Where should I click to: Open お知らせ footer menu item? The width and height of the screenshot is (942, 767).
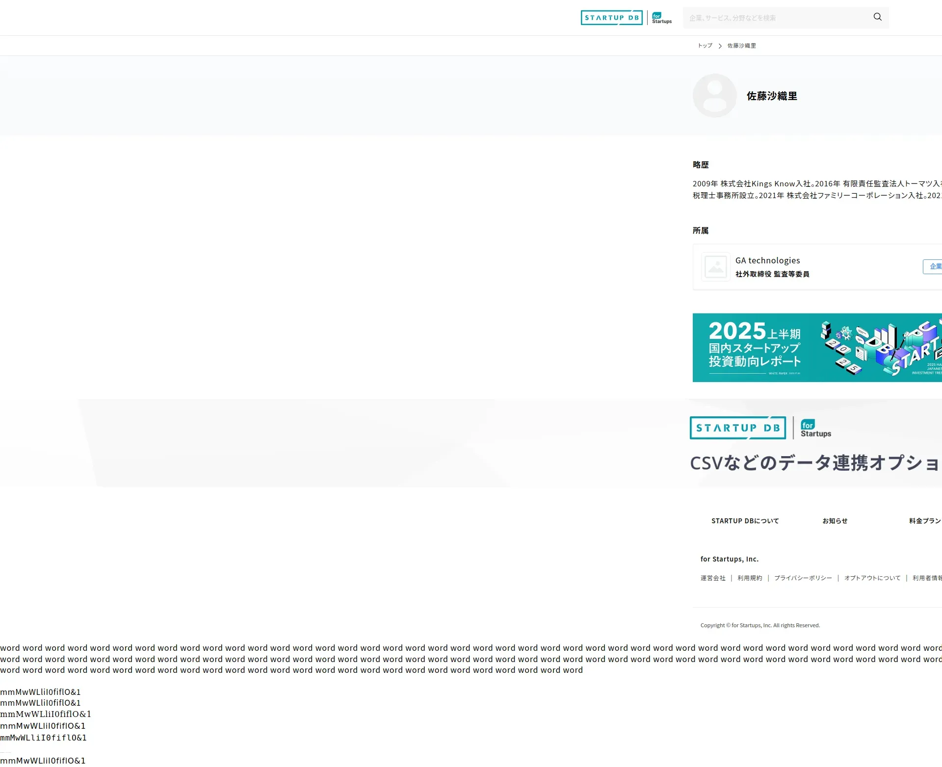pyautogui.click(x=835, y=521)
